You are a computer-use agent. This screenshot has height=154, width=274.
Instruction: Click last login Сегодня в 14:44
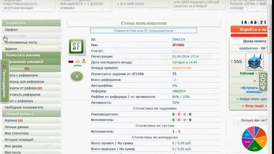[185, 62]
